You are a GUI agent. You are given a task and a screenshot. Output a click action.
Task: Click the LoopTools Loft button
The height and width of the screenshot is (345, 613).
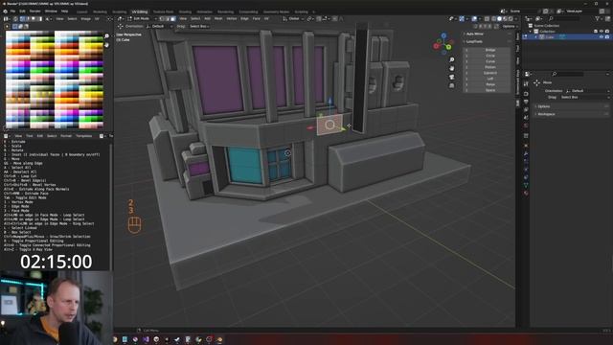(490, 79)
